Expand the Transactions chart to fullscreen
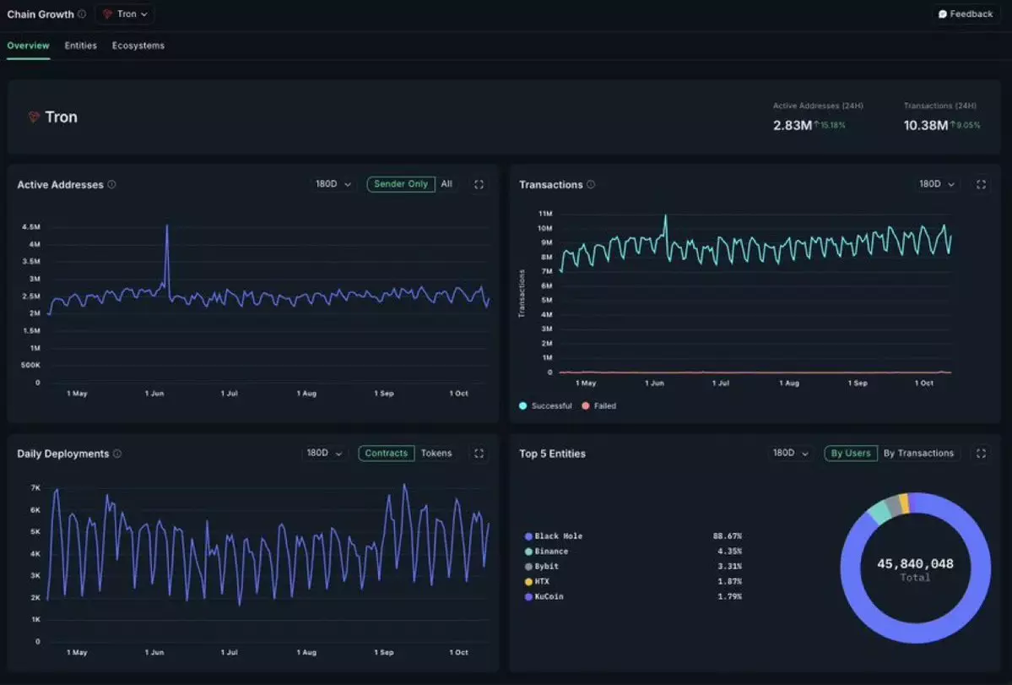This screenshot has width=1012, height=685. (x=981, y=184)
